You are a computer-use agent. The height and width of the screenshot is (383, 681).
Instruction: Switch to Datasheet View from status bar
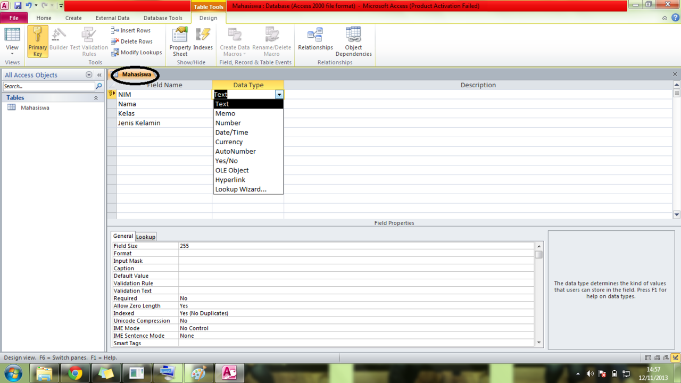pos(647,358)
